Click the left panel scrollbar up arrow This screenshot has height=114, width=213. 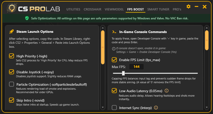[103, 28]
